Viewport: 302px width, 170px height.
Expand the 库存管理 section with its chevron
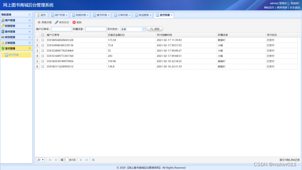click(x=29, y=37)
